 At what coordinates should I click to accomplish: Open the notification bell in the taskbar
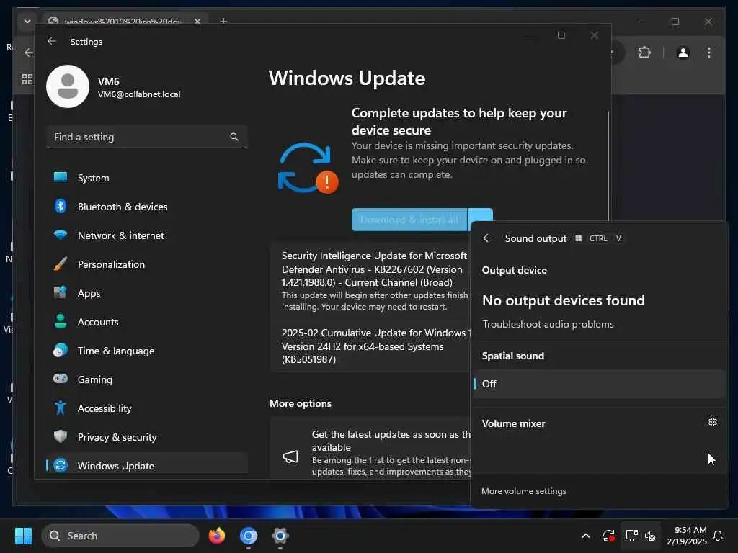(719, 536)
